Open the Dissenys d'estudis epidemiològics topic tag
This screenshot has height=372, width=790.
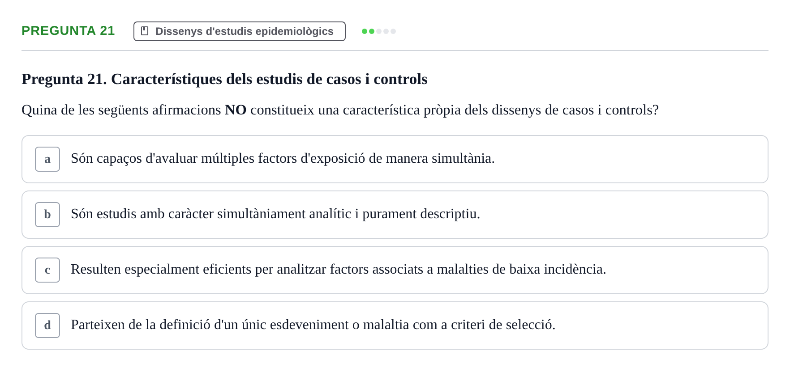240,31
